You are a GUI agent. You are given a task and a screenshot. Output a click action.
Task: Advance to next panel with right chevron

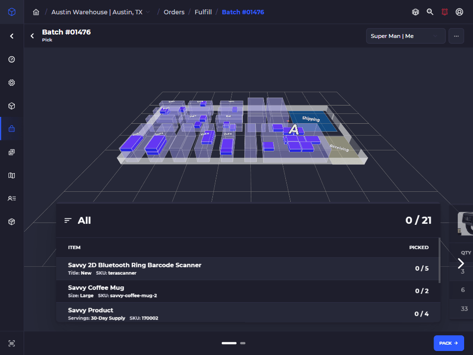[x=461, y=263]
